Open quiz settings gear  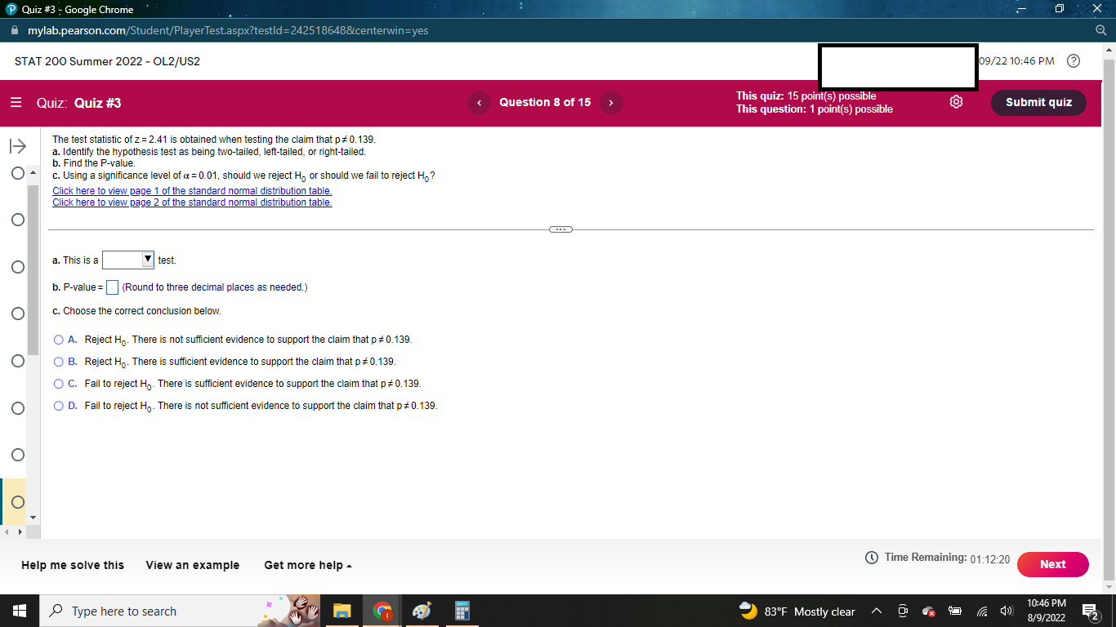pyautogui.click(x=957, y=102)
